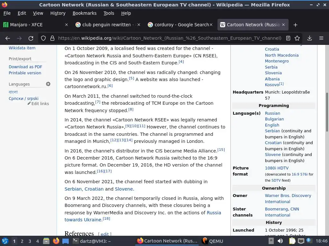Image resolution: width=329 pixels, height=246 pixels.
Task: Open the 1080i HDTV link
Action: [x=277, y=168]
